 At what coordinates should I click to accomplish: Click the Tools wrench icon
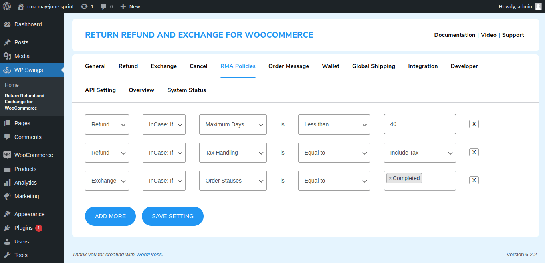click(x=7, y=255)
